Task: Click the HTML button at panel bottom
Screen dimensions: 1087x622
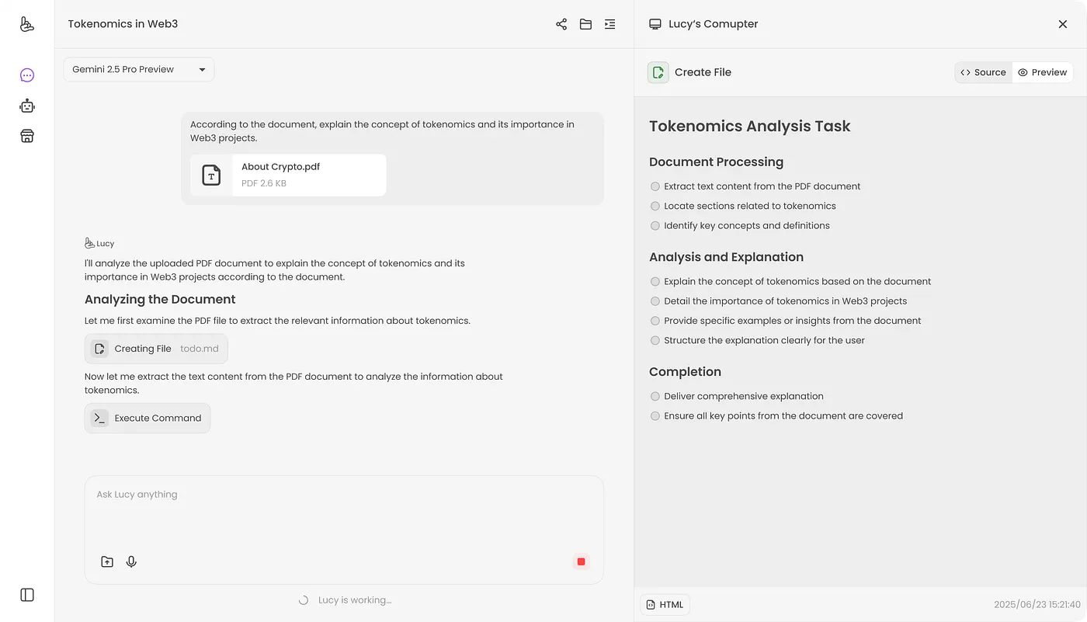Action: pyautogui.click(x=665, y=604)
